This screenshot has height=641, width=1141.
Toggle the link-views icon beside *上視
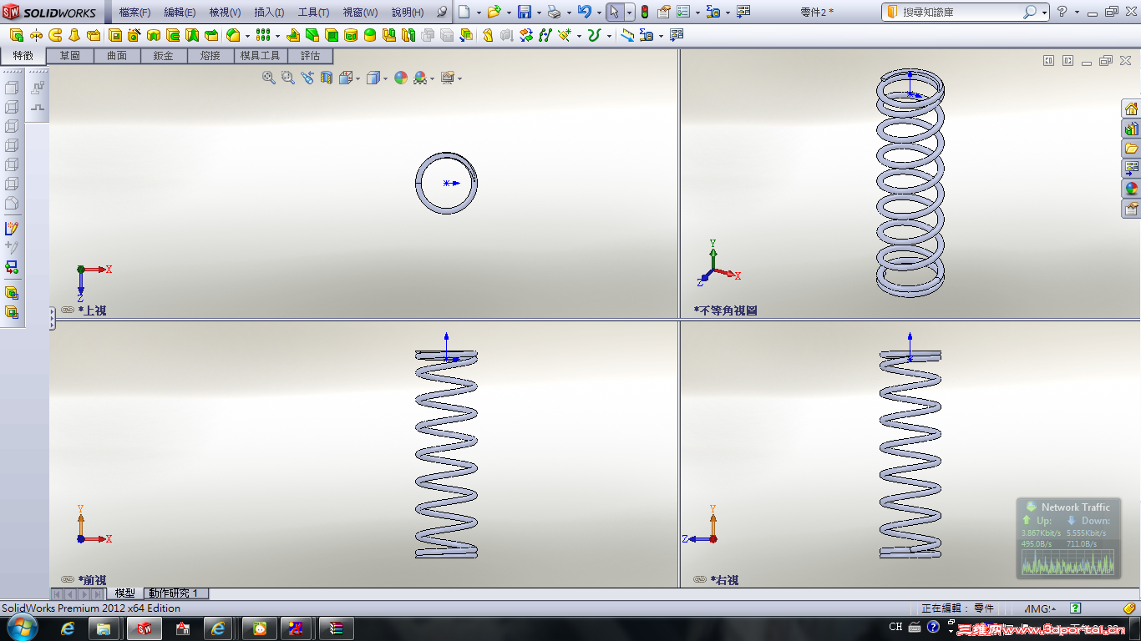pyautogui.click(x=68, y=310)
